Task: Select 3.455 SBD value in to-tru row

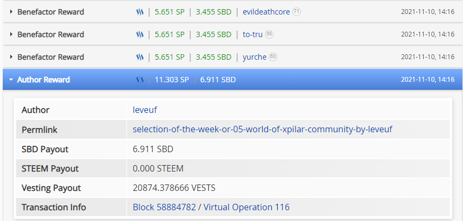Action: click(214, 34)
